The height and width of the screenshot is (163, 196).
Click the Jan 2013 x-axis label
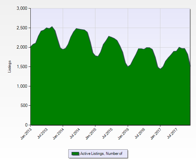pos(26,134)
